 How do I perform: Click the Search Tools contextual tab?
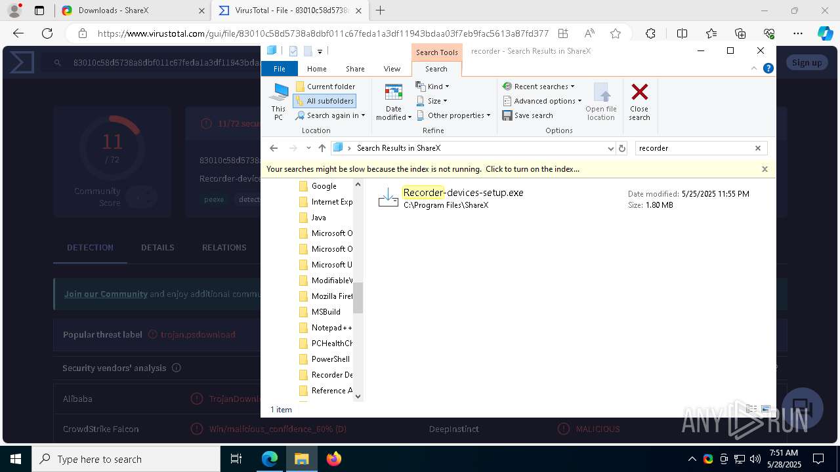436,52
